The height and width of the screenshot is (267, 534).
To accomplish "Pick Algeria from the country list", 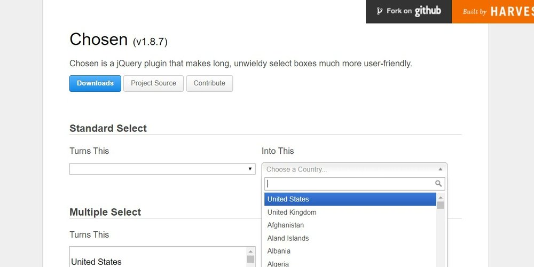I will point(350,263).
